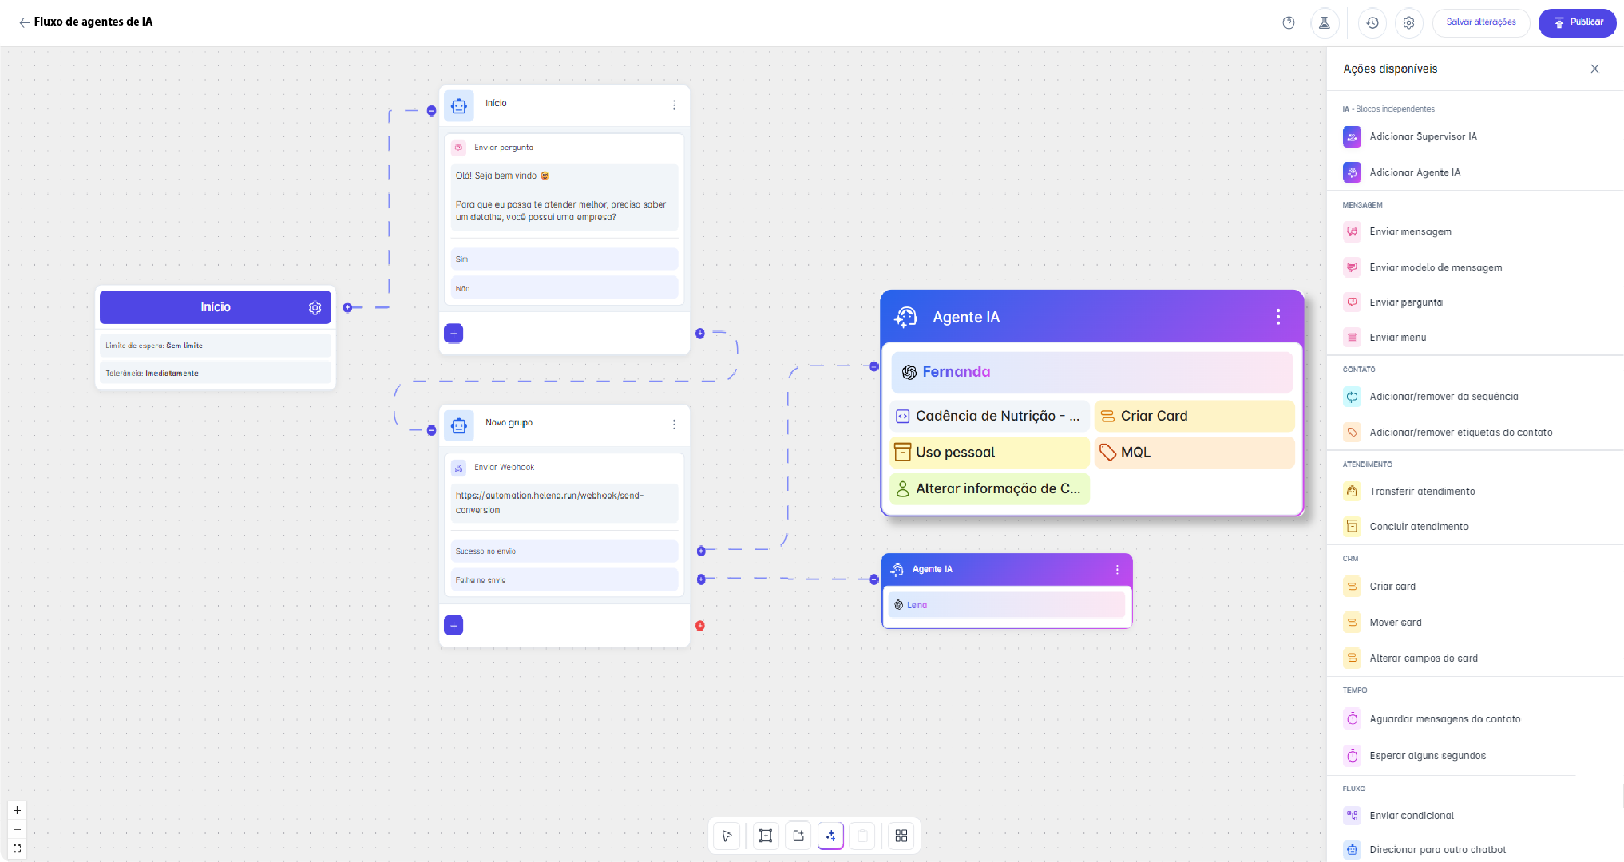This screenshot has width=1624, height=862.
Task: Open the test flask icon
Action: point(1325,22)
